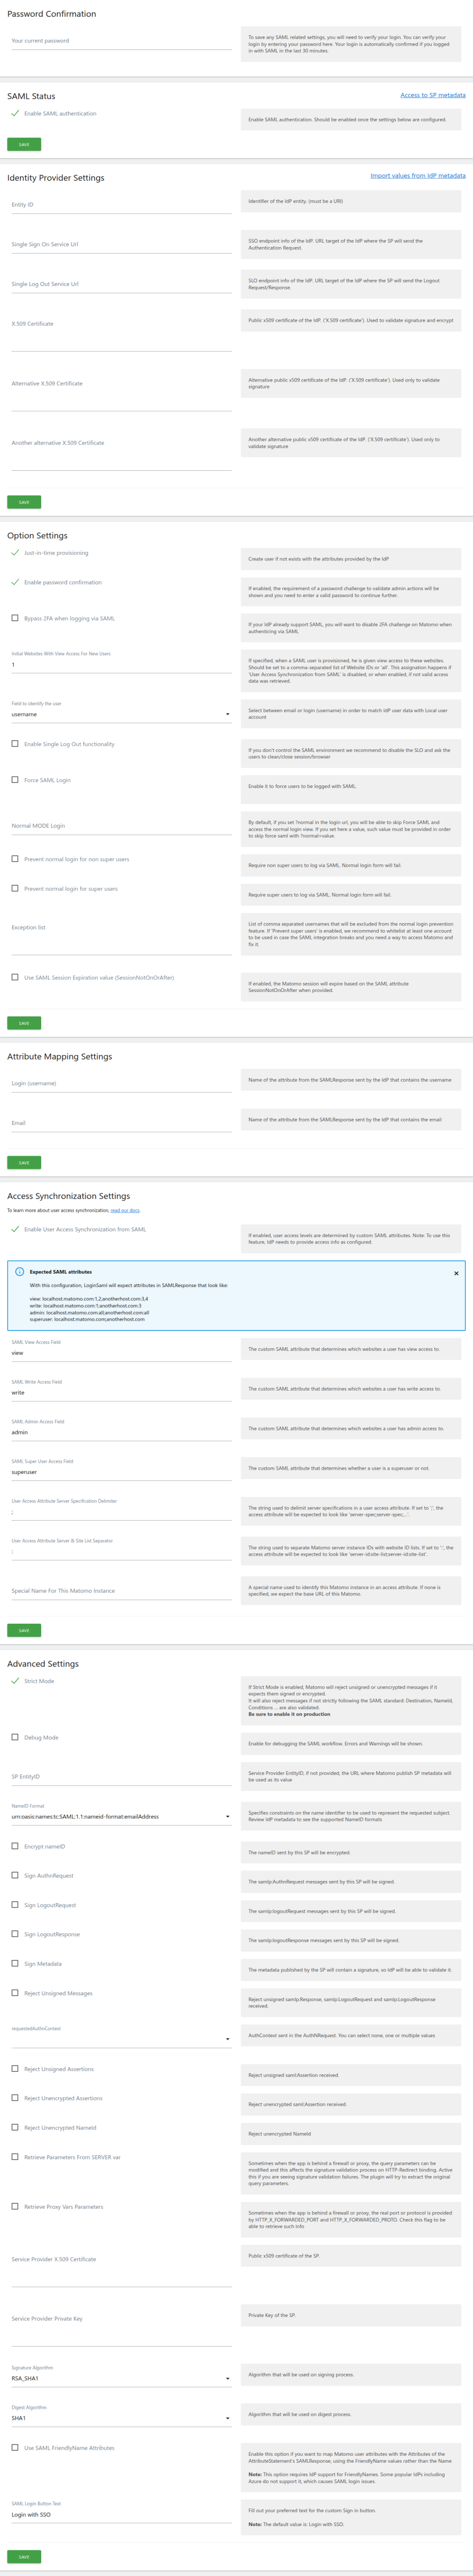Open the Access to SP metadata link
473x2576 pixels.
pos(432,95)
